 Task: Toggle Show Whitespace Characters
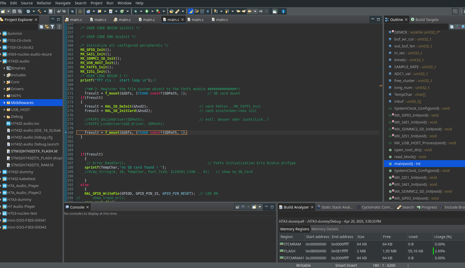[x=208, y=11]
